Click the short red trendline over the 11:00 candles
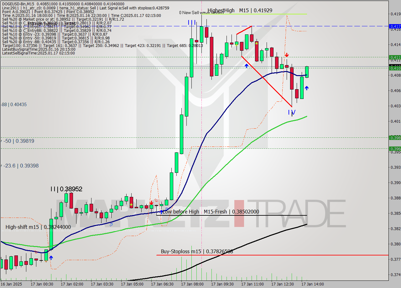Image resolution: width=401 pixels, height=288 pixels. click(x=244, y=30)
